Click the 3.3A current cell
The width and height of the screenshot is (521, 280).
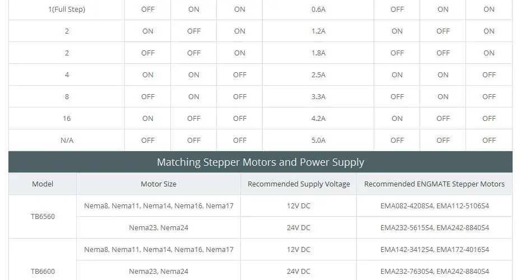click(x=318, y=96)
